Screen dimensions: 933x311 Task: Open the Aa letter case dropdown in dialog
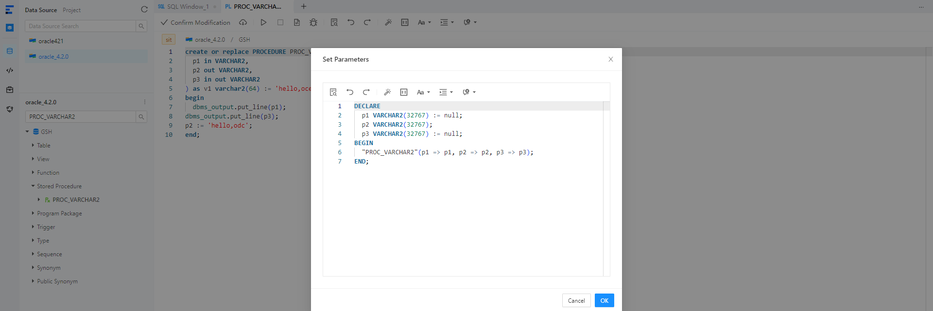pyautogui.click(x=423, y=92)
